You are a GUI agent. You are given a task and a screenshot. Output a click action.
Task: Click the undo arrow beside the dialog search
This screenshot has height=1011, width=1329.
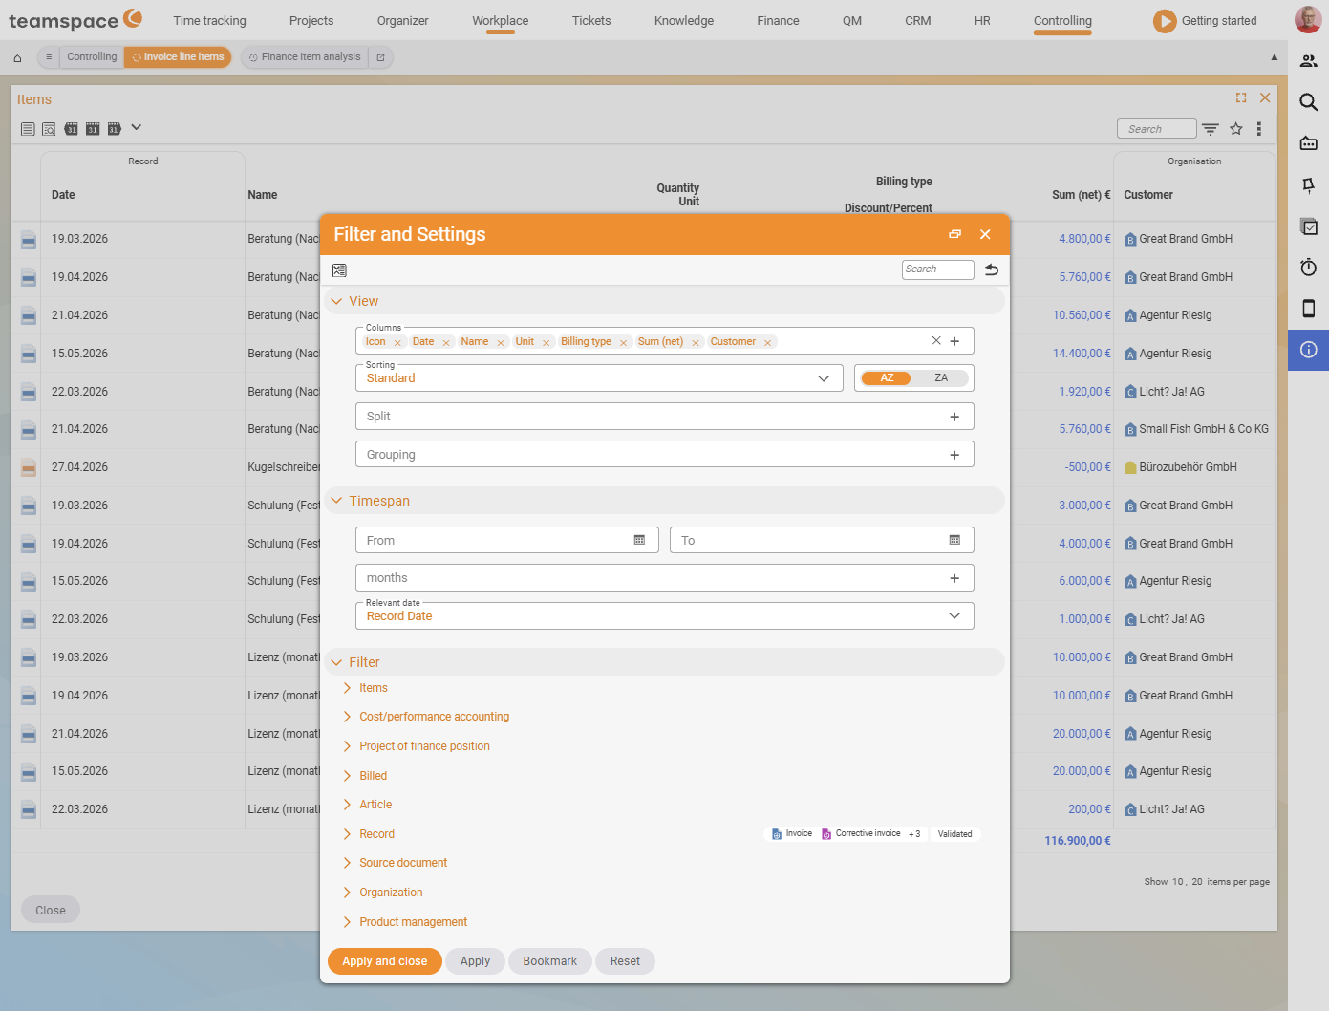pos(992,269)
